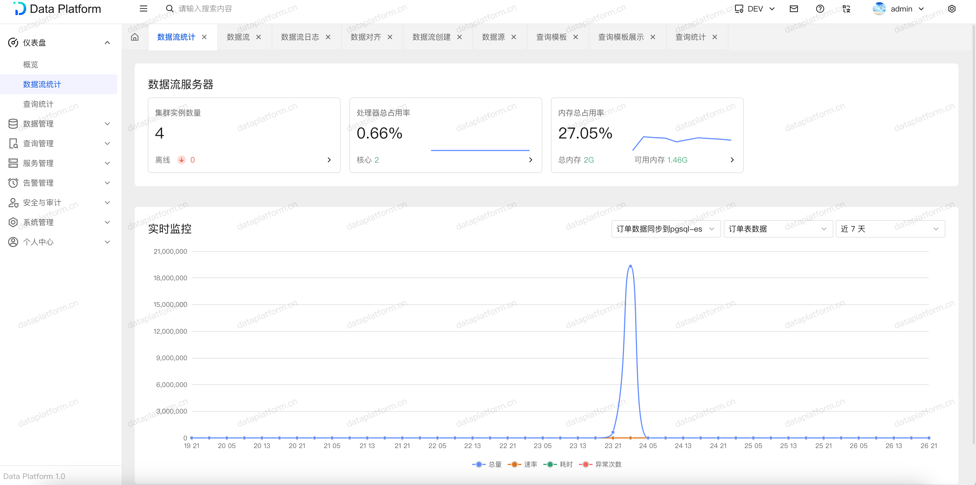
Task: Open details arrow on 处理器总占用率 card
Action: point(530,160)
